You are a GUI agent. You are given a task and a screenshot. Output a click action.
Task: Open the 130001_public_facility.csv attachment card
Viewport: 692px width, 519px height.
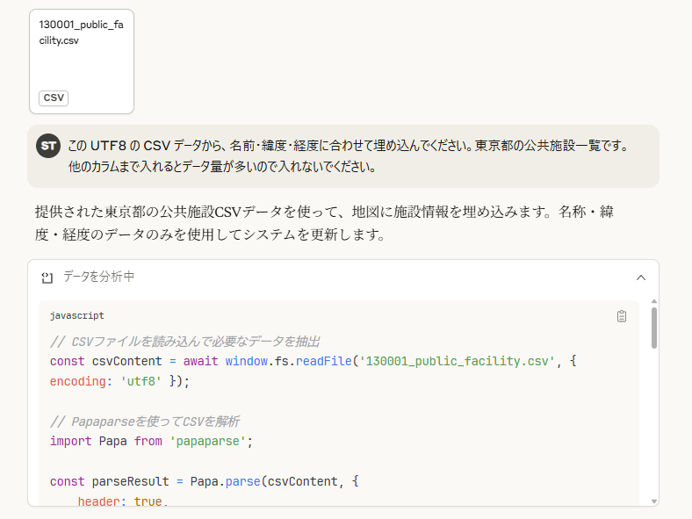coord(82,61)
